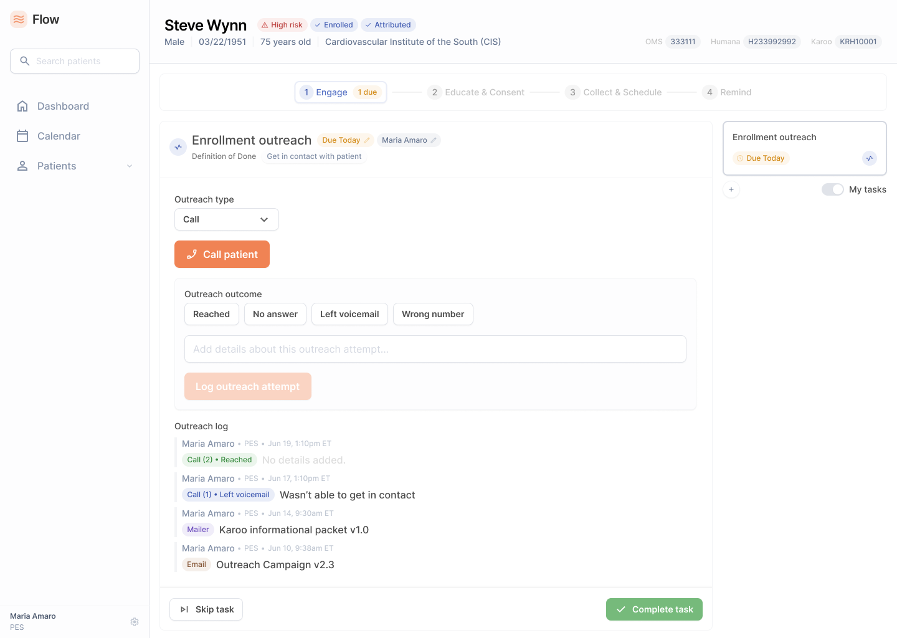The width and height of the screenshot is (897, 638).
Task: Click the search magnifier icon
Action: 25,61
